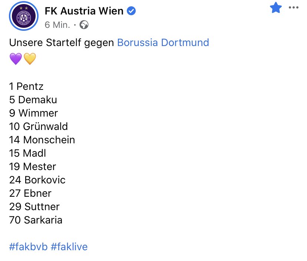Select the 29 Suttner lineup line
Image resolution: width=307 pixels, height=261 pixels.
34,206
